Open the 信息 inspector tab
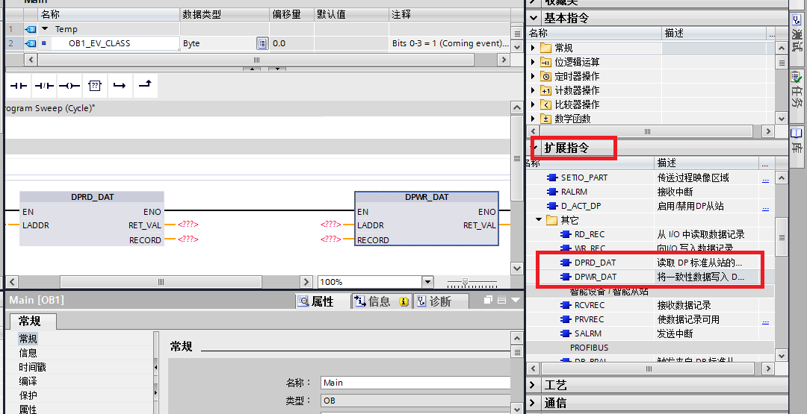 381,301
